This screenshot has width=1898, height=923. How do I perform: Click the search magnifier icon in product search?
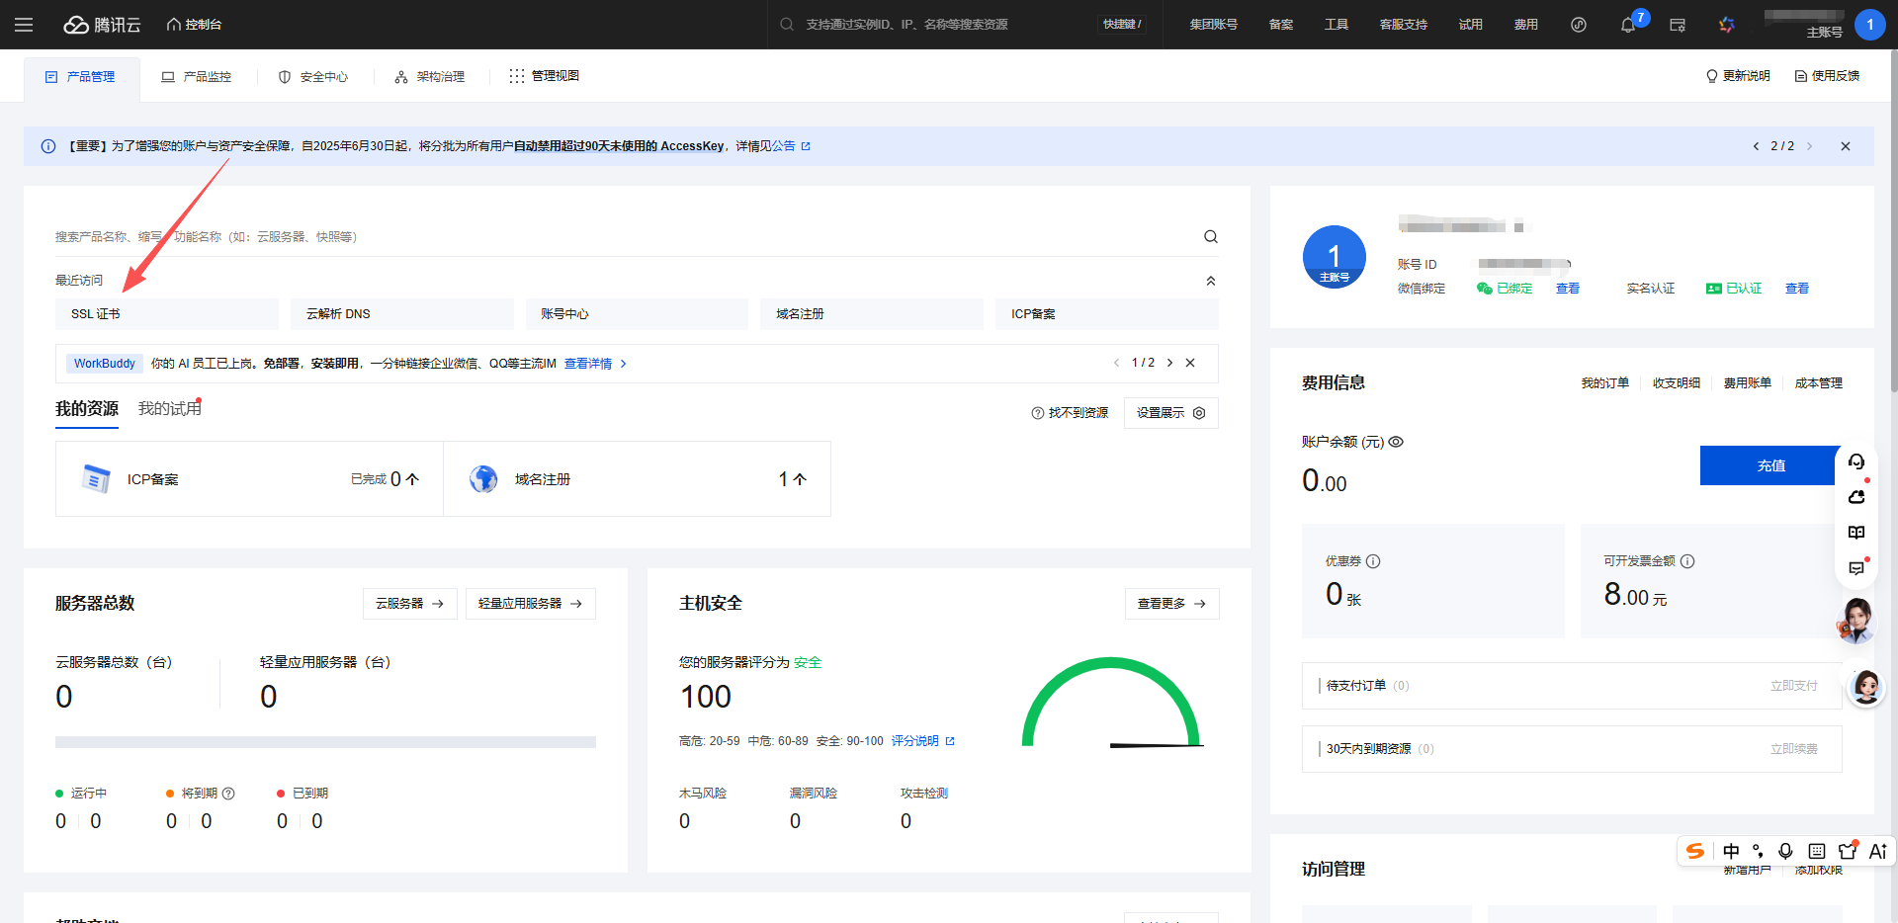(1210, 237)
